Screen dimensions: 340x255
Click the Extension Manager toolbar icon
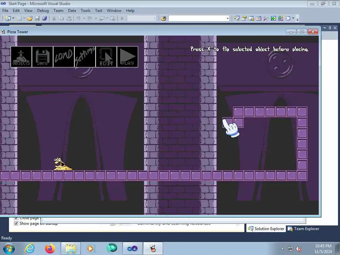click(x=281, y=19)
